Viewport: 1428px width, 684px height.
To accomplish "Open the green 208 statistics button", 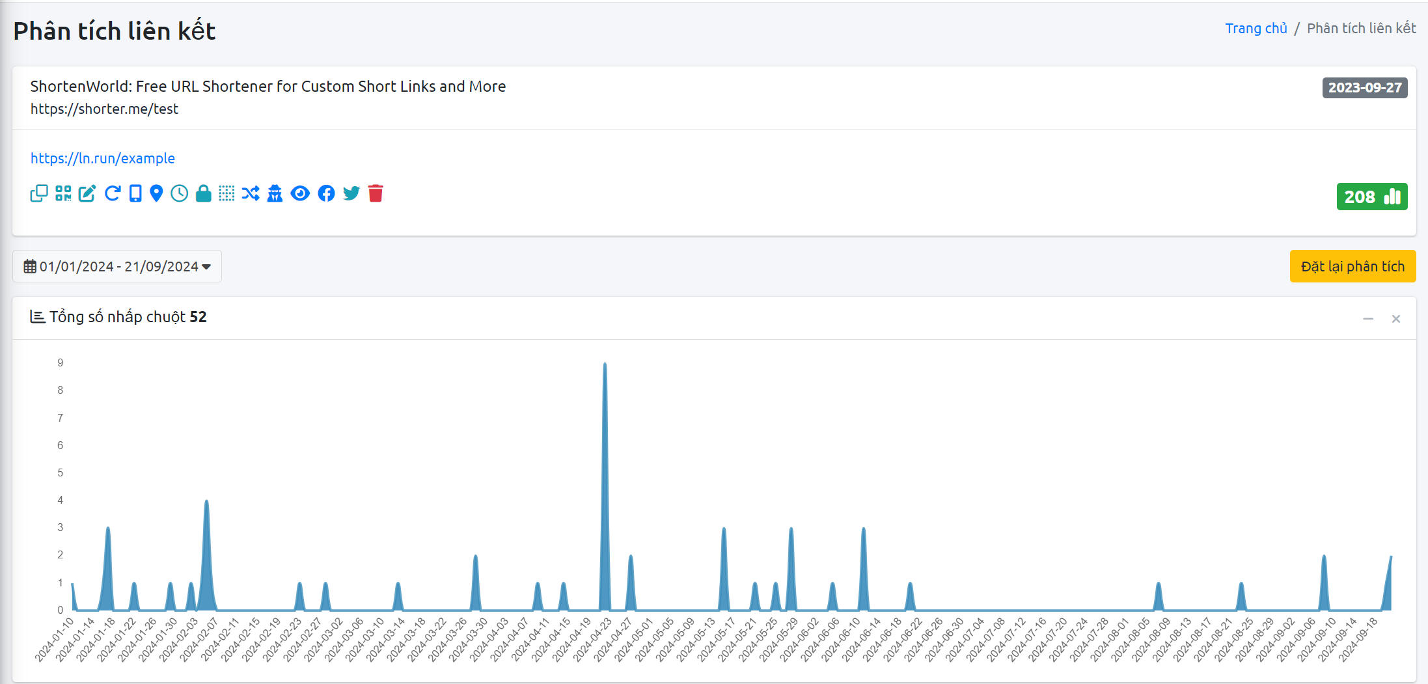I will 1372,197.
